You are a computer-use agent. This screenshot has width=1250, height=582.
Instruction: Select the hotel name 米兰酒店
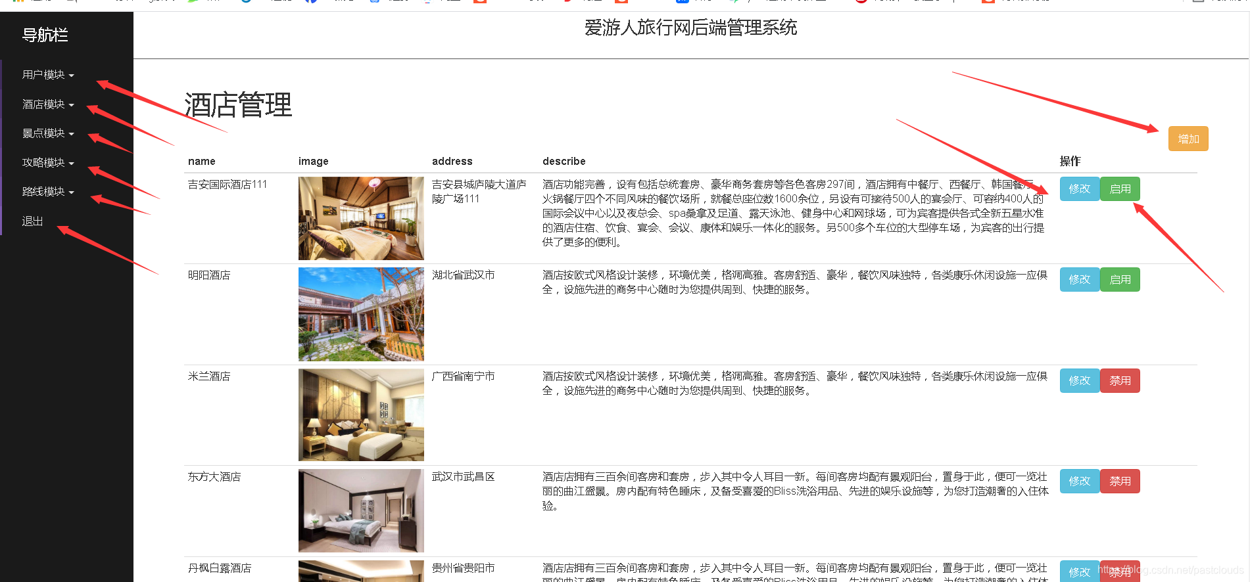tap(209, 376)
